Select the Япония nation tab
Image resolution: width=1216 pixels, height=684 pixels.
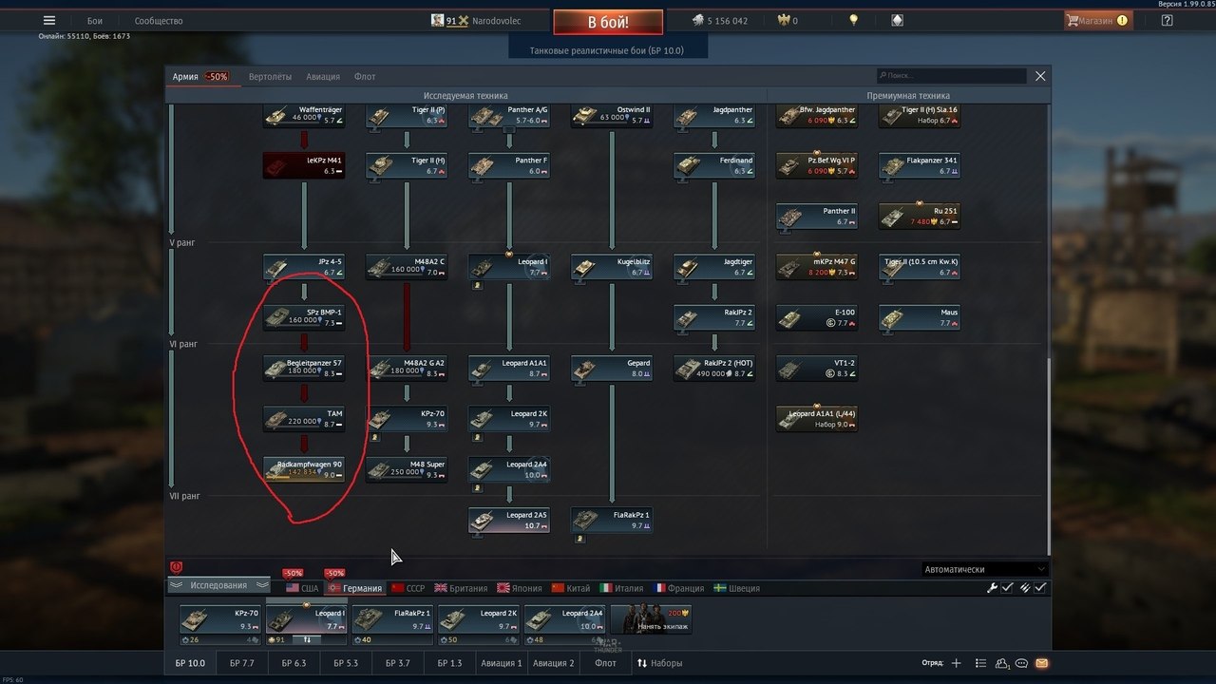click(521, 588)
